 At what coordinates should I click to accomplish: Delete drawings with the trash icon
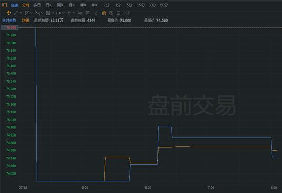[x=119, y=13]
